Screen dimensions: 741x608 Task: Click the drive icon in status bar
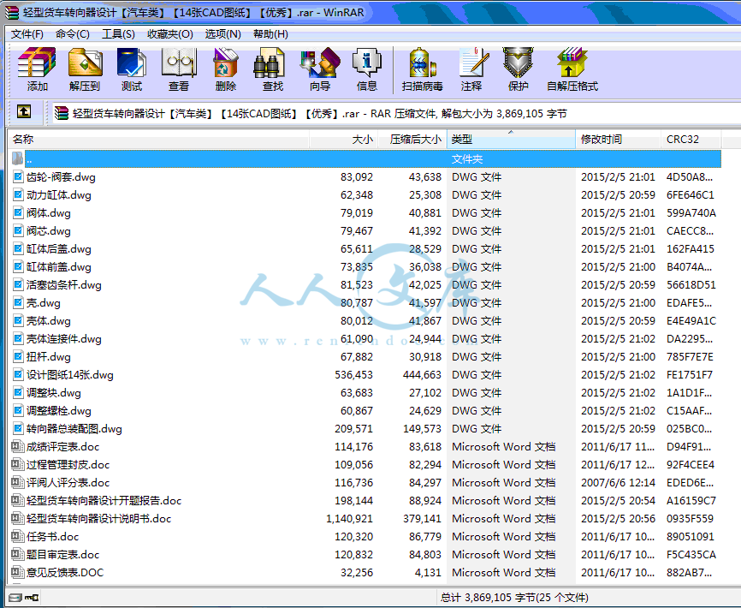pyautogui.click(x=15, y=598)
